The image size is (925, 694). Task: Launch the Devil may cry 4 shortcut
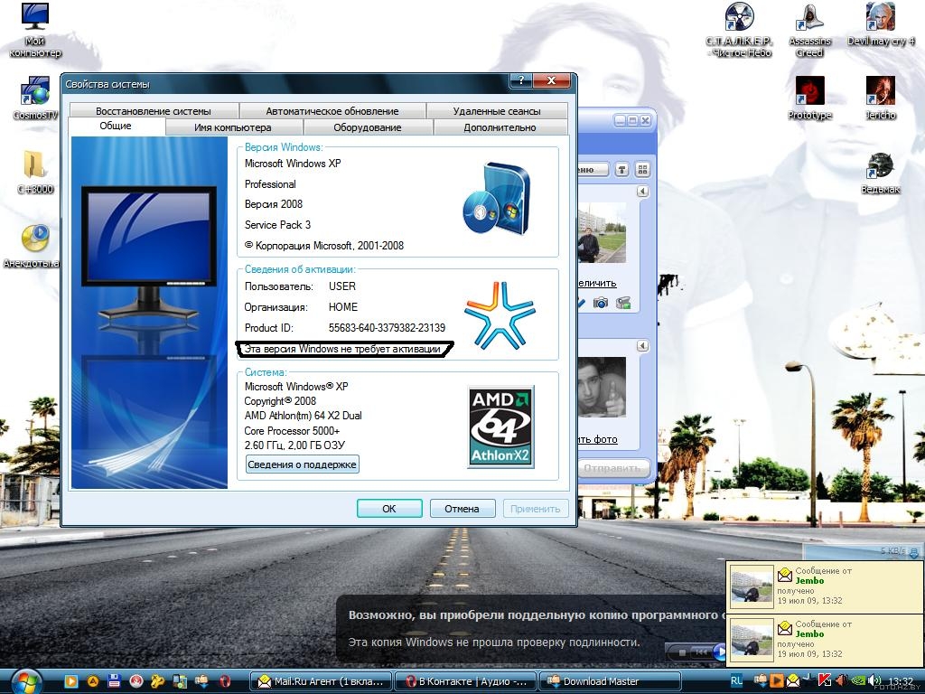click(x=880, y=24)
